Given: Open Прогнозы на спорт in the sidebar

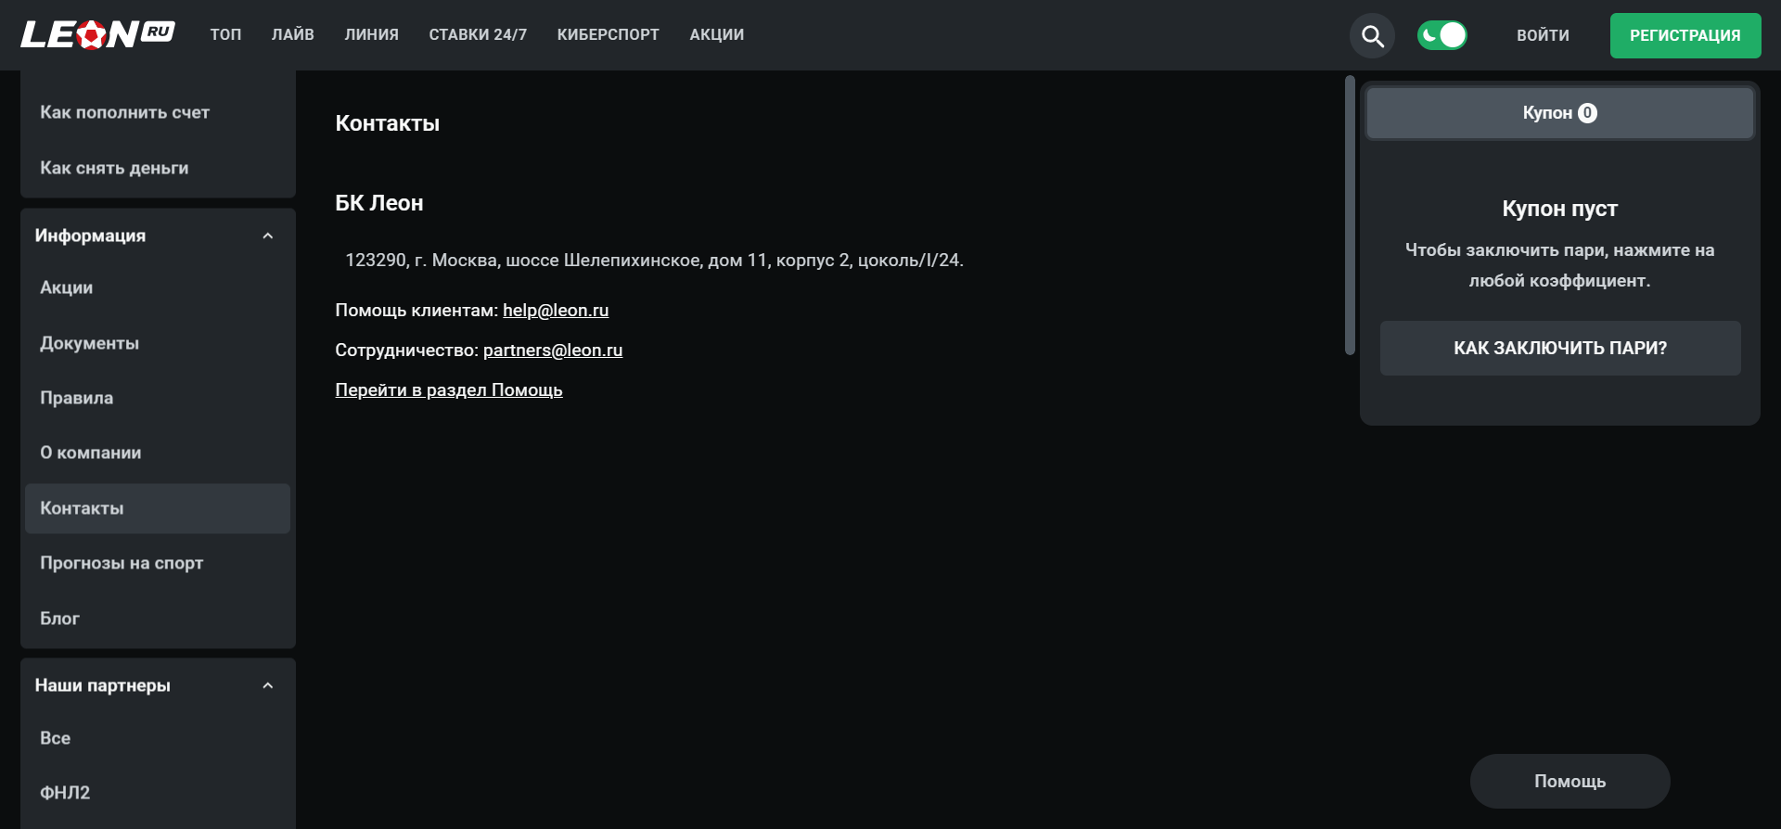Looking at the screenshot, I should (158, 564).
